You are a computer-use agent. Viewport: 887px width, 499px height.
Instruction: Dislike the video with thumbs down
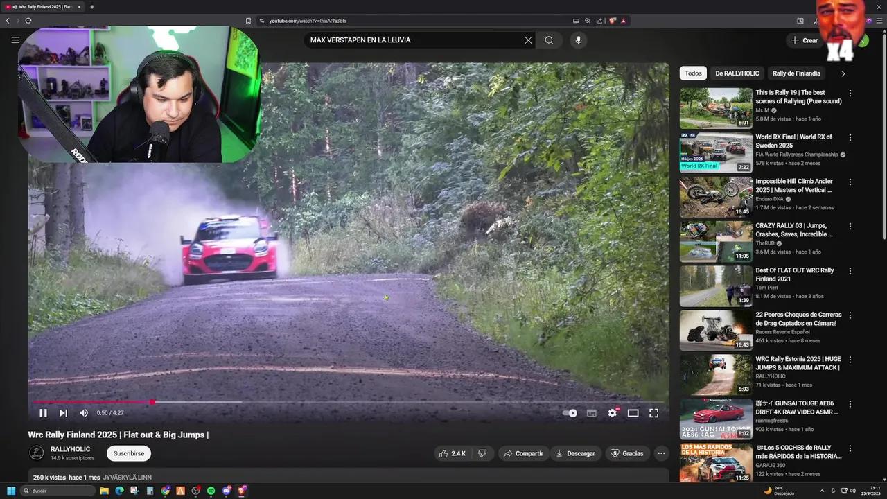(x=482, y=453)
